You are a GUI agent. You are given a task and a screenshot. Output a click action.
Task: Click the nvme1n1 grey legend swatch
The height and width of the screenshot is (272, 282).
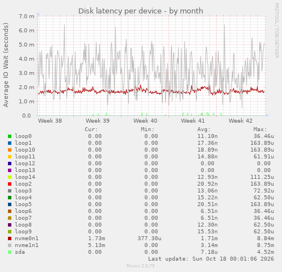[10, 245]
